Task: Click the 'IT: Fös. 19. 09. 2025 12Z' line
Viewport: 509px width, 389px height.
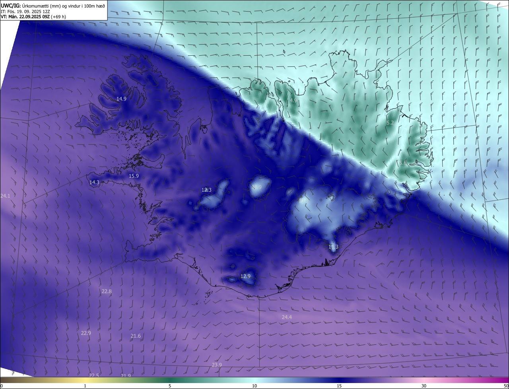Action: [25, 11]
